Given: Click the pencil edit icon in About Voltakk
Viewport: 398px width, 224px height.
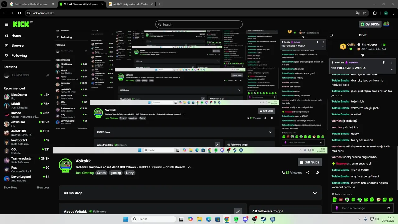Looking at the screenshot, I should tap(238, 211).
